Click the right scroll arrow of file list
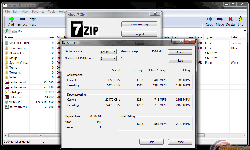Image resolution: width=250 pixels, height=150 pixels. [244, 135]
